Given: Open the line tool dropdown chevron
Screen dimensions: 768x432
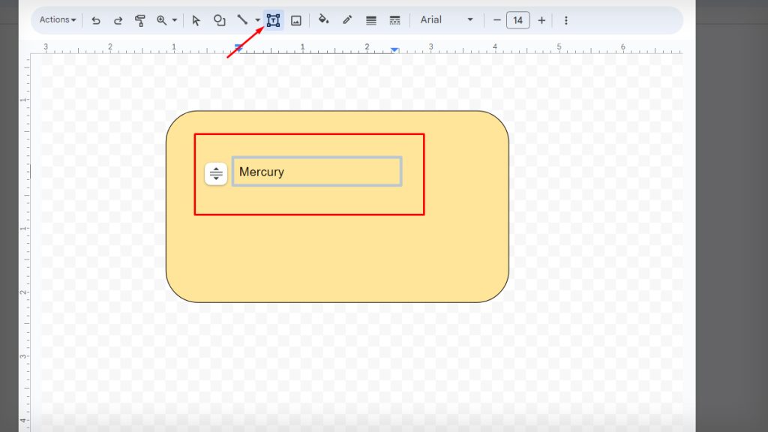Looking at the screenshot, I should (x=257, y=20).
